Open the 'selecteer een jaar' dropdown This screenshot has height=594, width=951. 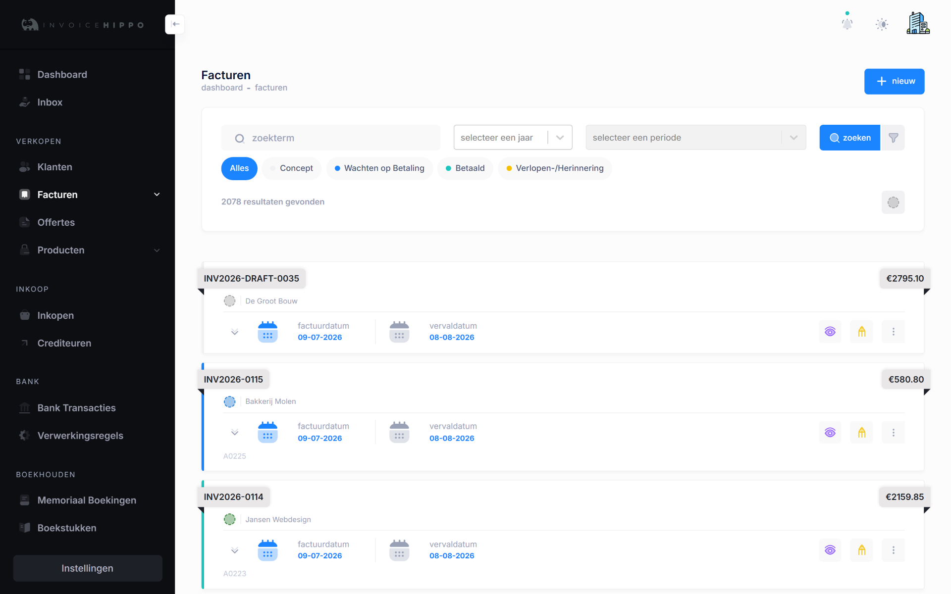pyautogui.click(x=513, y=138)
